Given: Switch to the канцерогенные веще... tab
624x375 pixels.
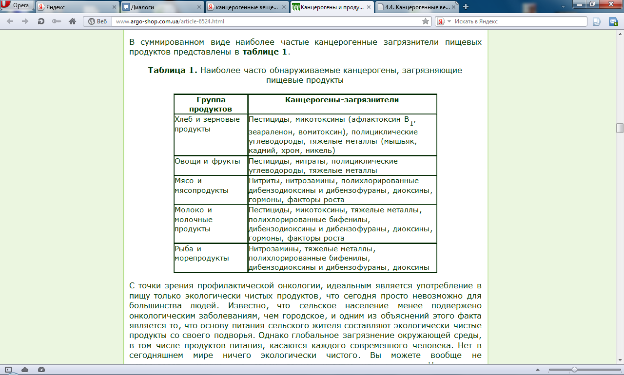Looking at the screenshot, I should (247, 7).
